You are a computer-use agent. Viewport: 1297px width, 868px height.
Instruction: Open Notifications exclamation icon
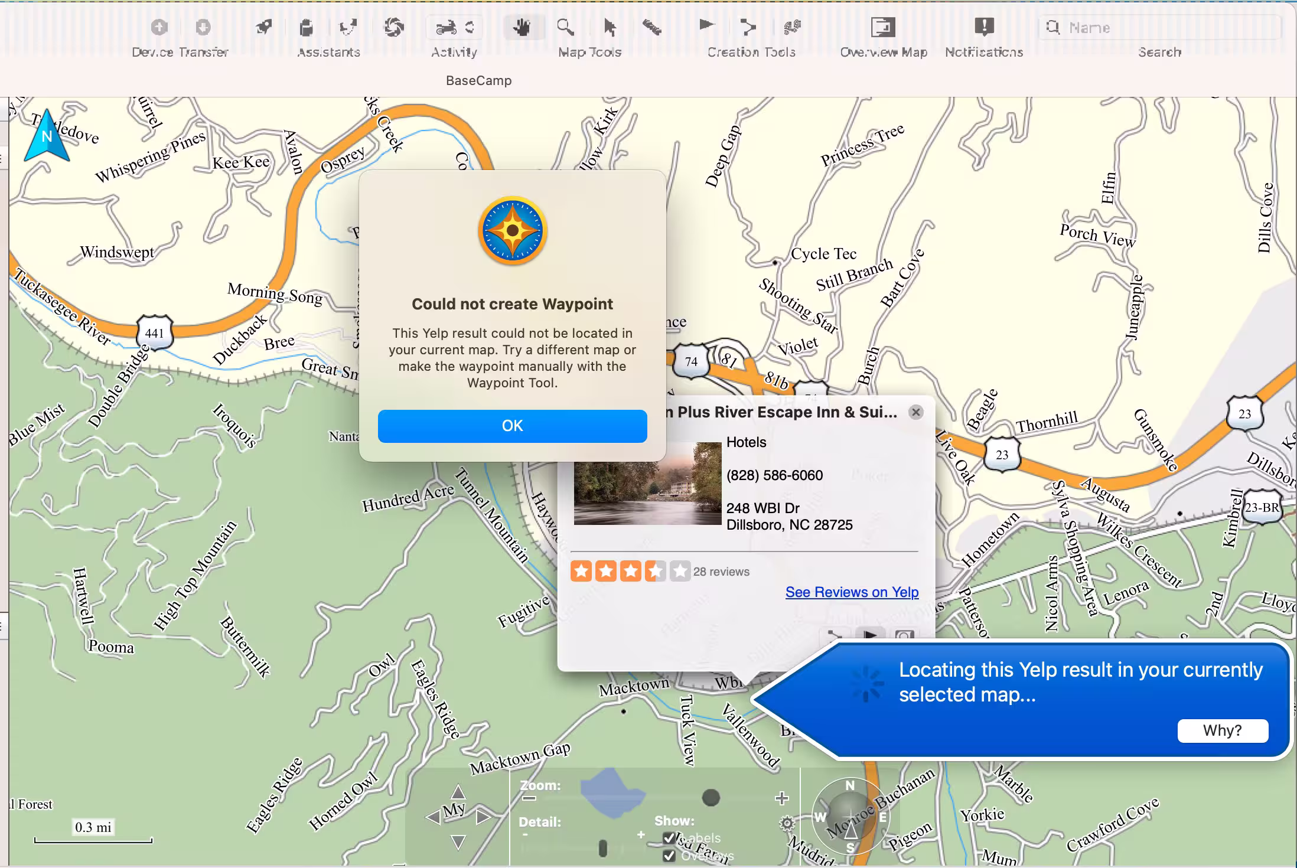tap(984, 27)
